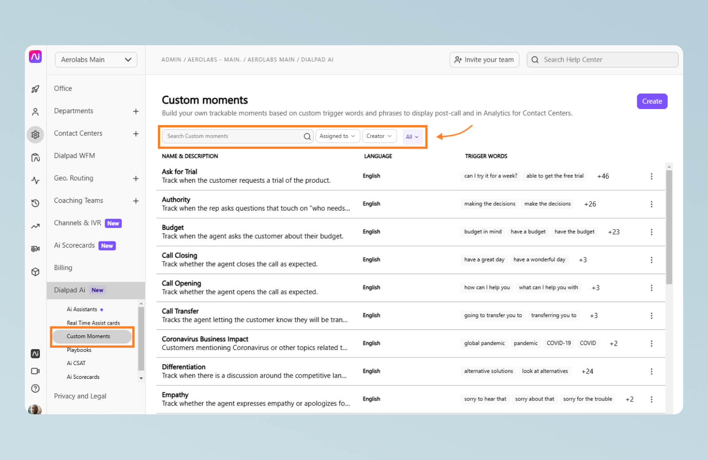Open the cube icon in rail
This screenshot has height=460, width=708.
click(x=35, y=272)
